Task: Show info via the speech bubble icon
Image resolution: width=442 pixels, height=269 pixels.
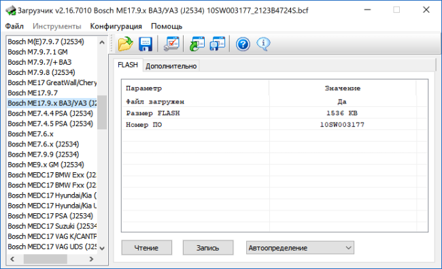Action: [263, 44]
